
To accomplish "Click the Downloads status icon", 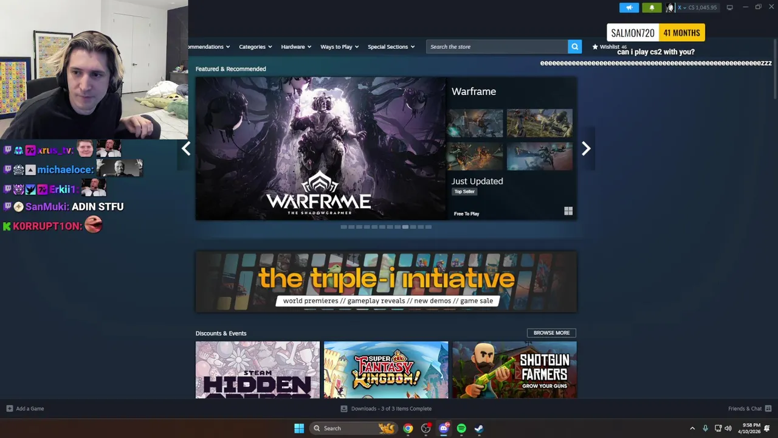I will coord(344,409).
